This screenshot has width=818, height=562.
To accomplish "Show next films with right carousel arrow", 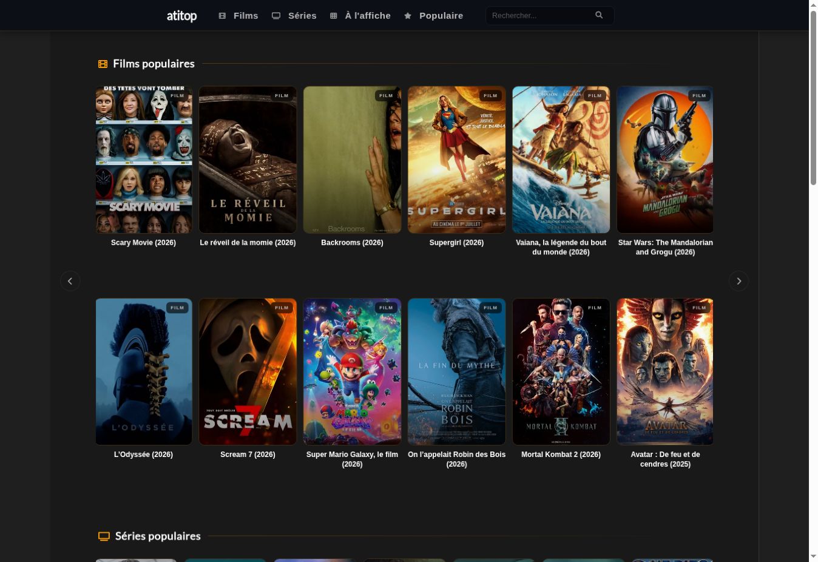I will [739, 281].
